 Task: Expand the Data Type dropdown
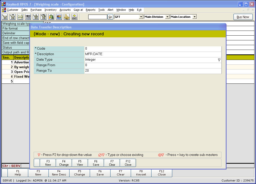[x=219, y=60]
